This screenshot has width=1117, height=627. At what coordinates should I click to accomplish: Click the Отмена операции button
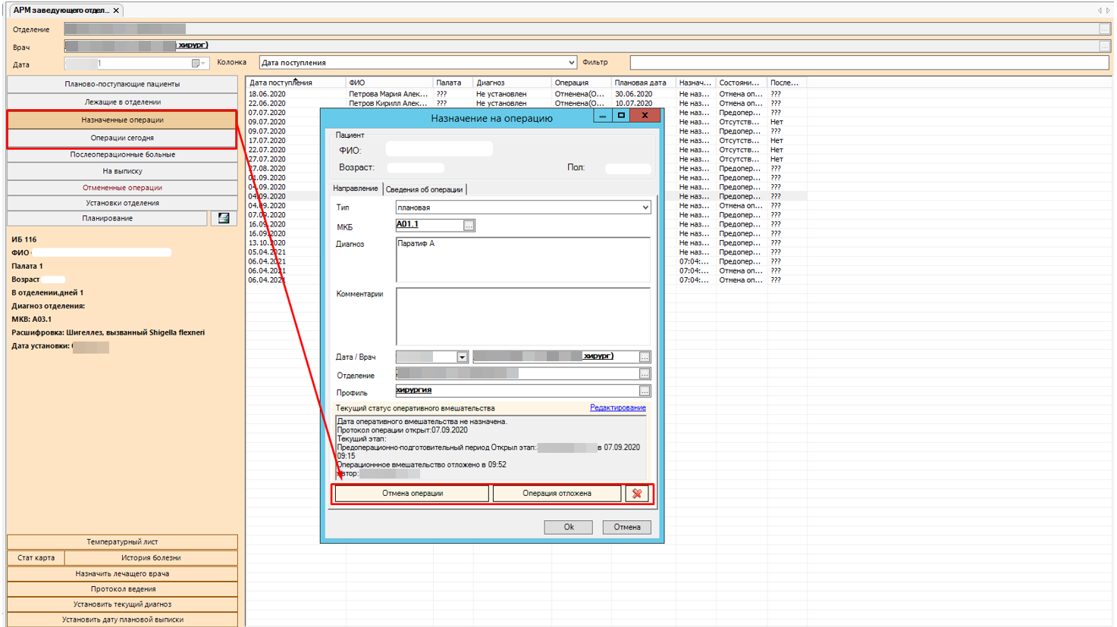coord(412,494)
